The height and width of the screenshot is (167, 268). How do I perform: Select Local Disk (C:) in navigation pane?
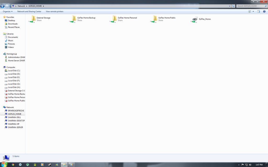click(x=14, y=70)
